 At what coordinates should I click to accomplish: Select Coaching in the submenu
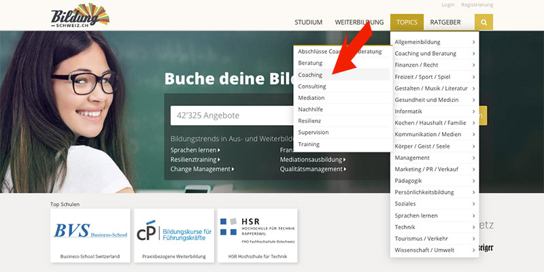[x=311, y=75]
